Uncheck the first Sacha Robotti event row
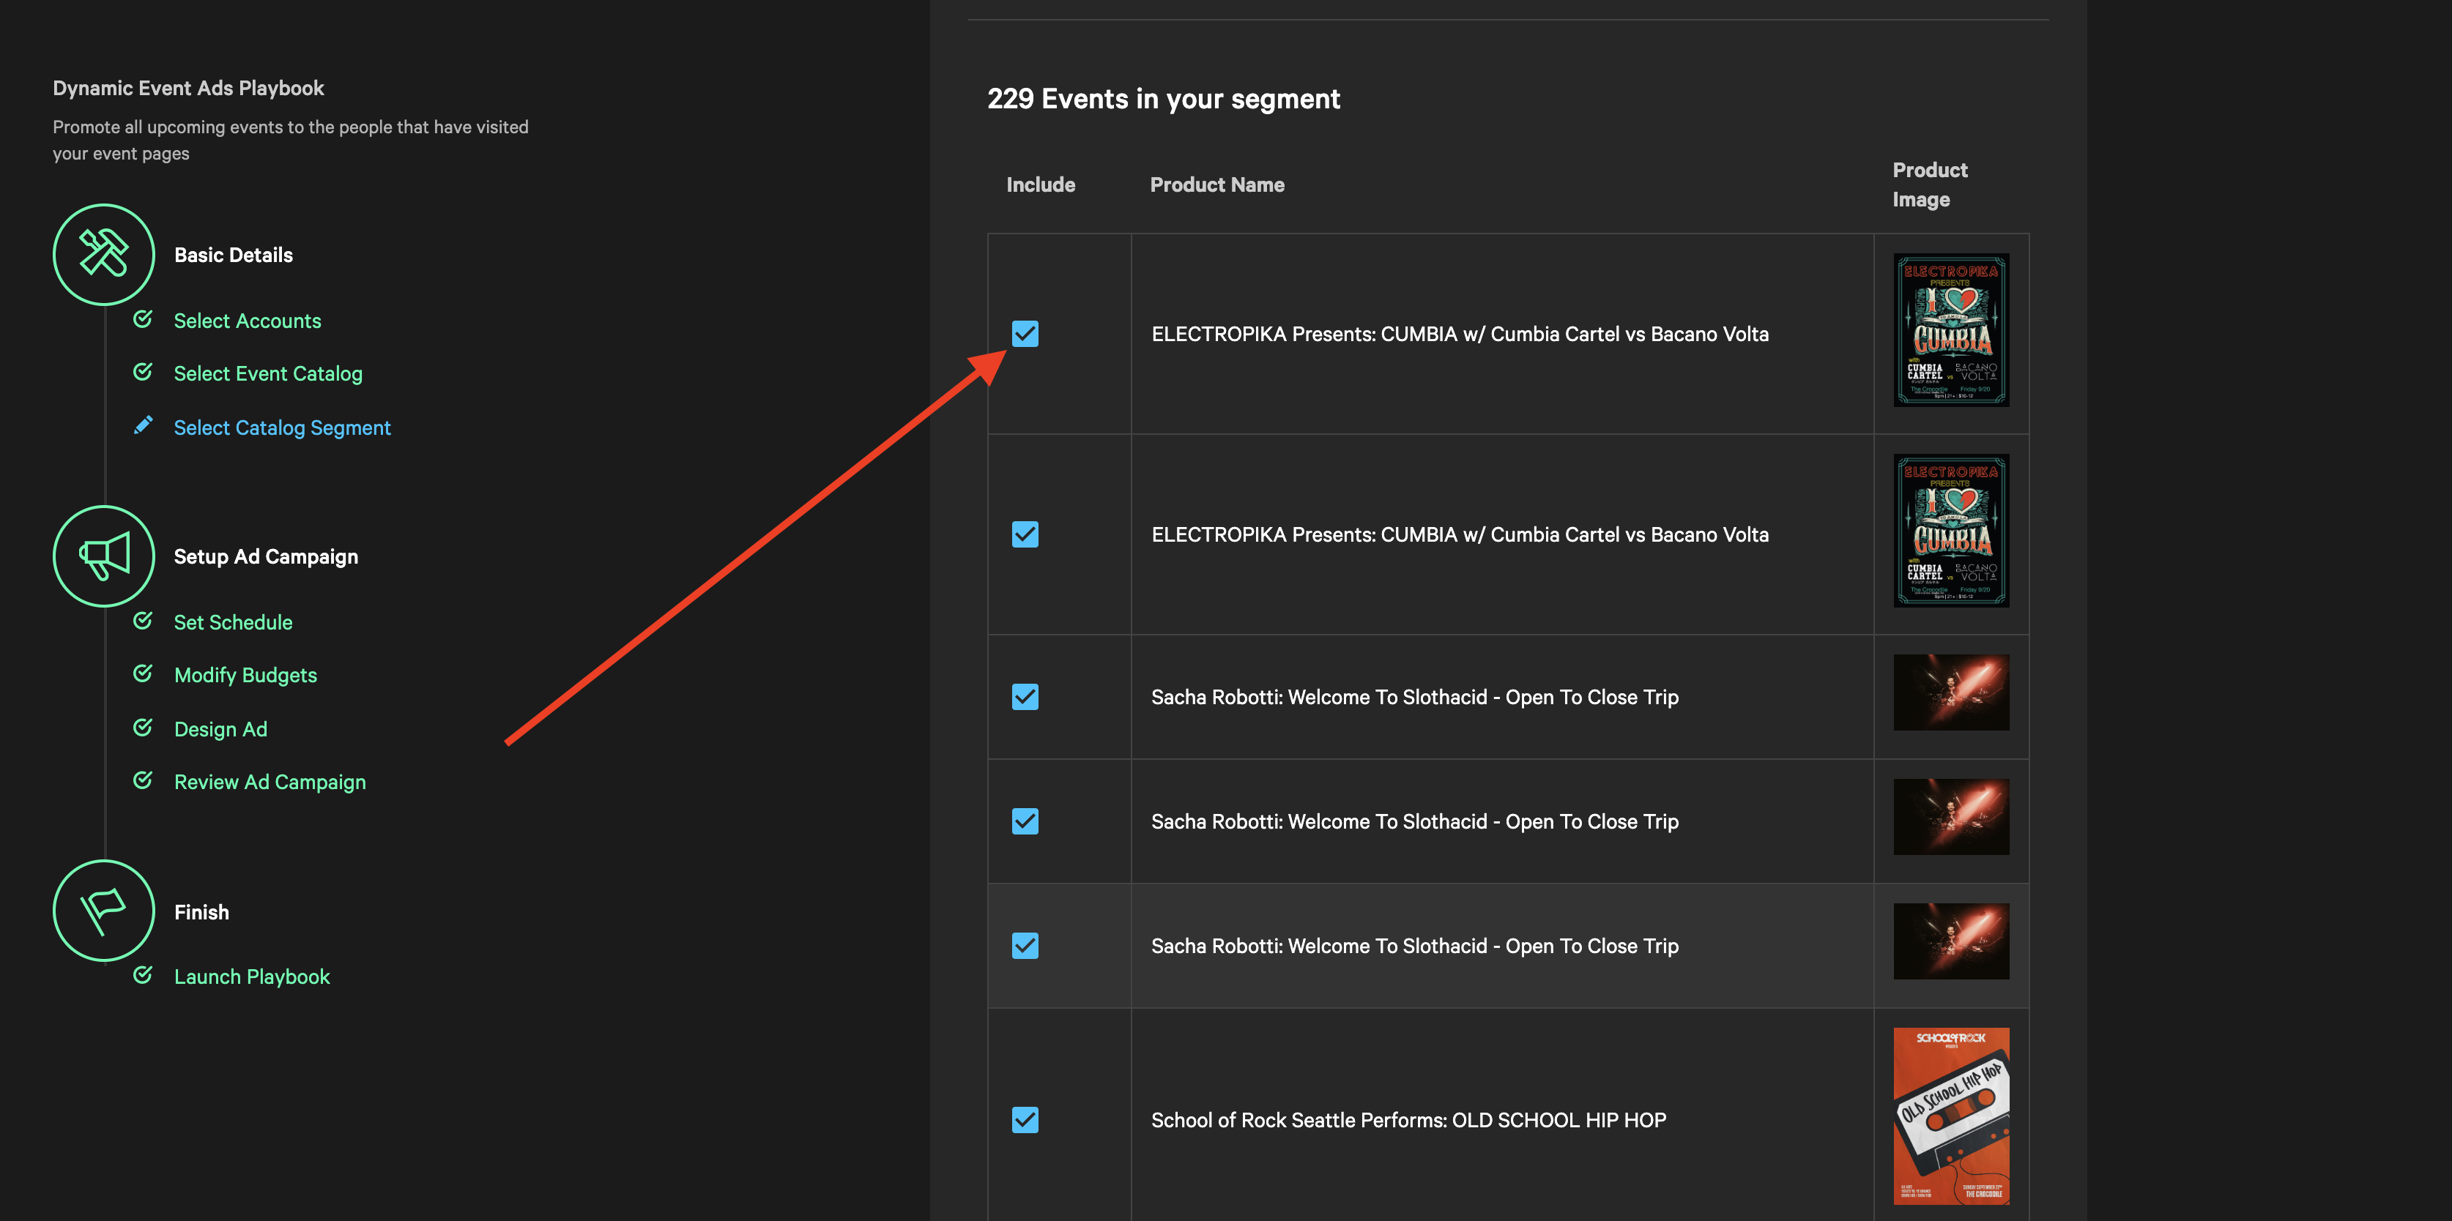This screenshot has width=2452, height=1221. click(1025, 698)
